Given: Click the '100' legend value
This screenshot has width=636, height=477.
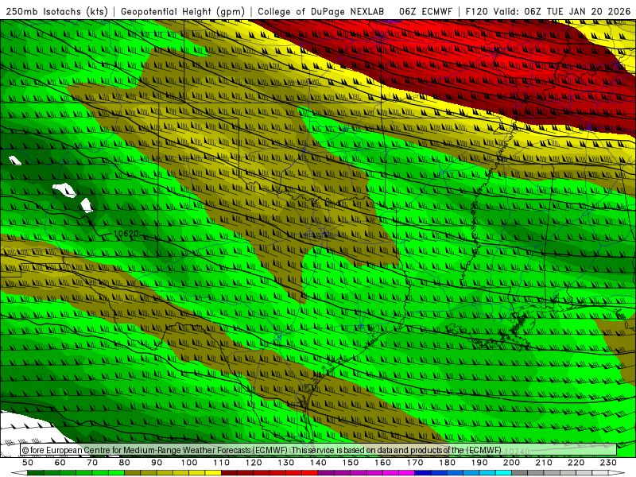Looking at the screenshot, I should pos(188,463).
